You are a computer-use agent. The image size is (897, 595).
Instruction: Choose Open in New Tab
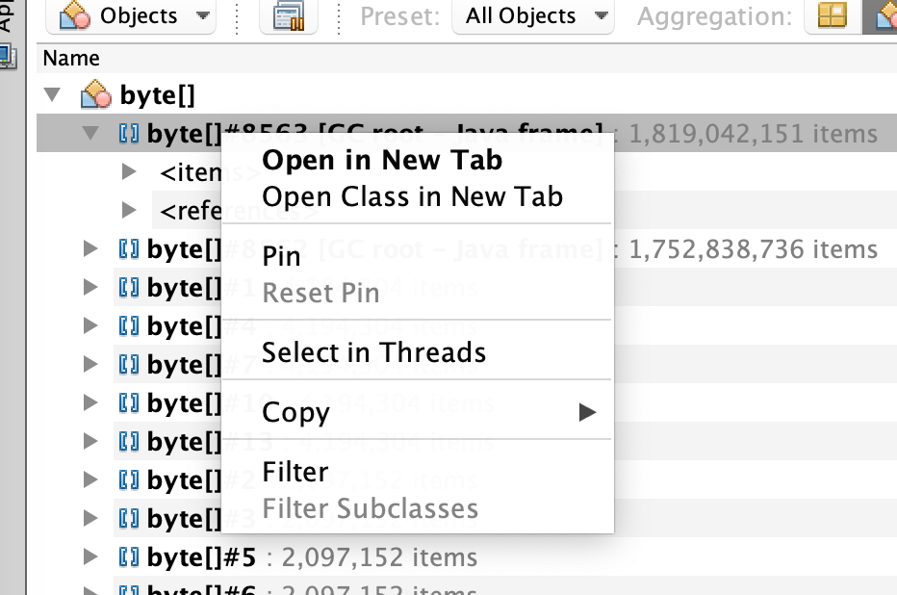382,161
